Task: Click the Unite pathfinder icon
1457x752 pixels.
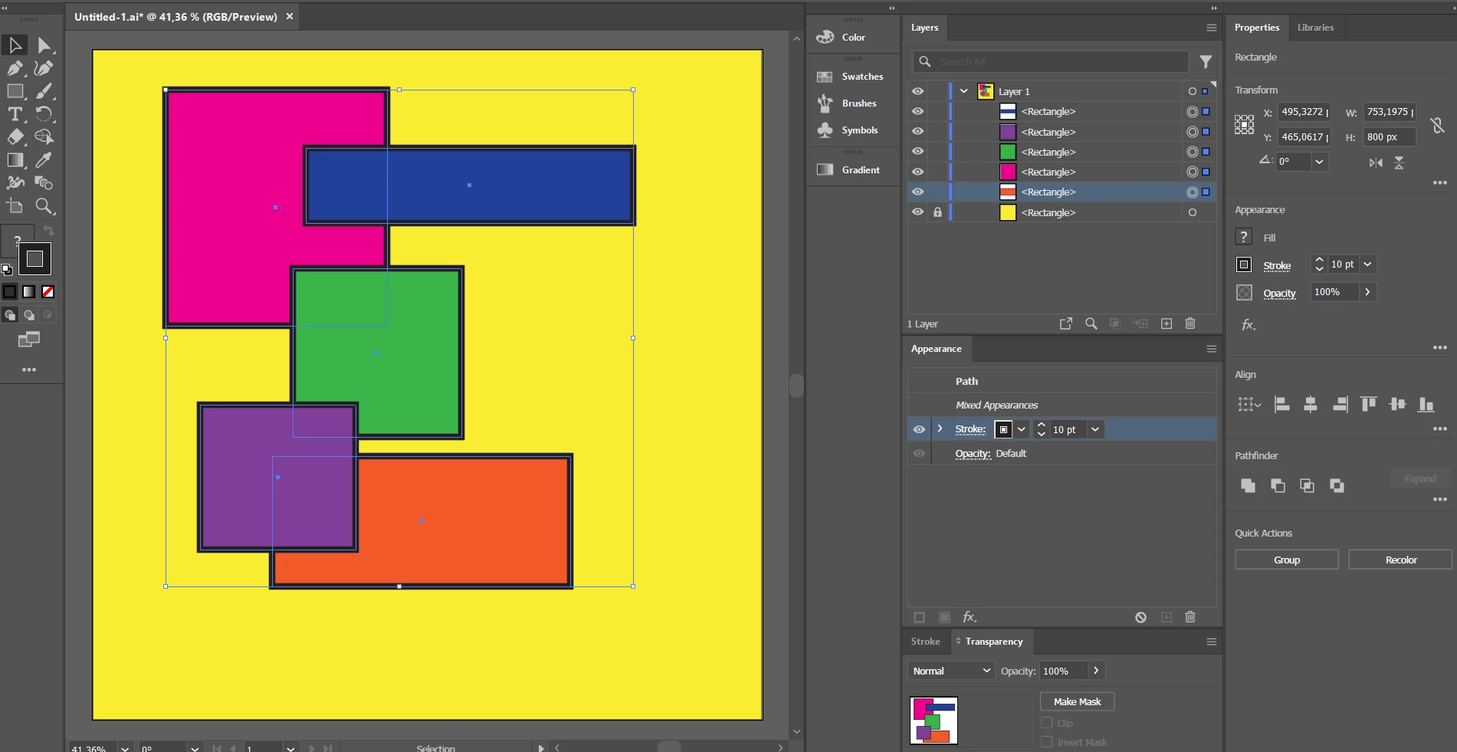Action: click(1248, 485)
